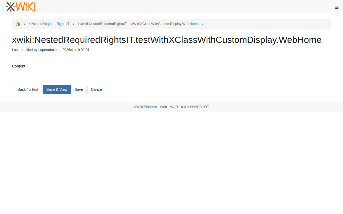Expand the dropdown arrow beside home icon
Viewport: 343px width, 214px height.
[24, 24]
